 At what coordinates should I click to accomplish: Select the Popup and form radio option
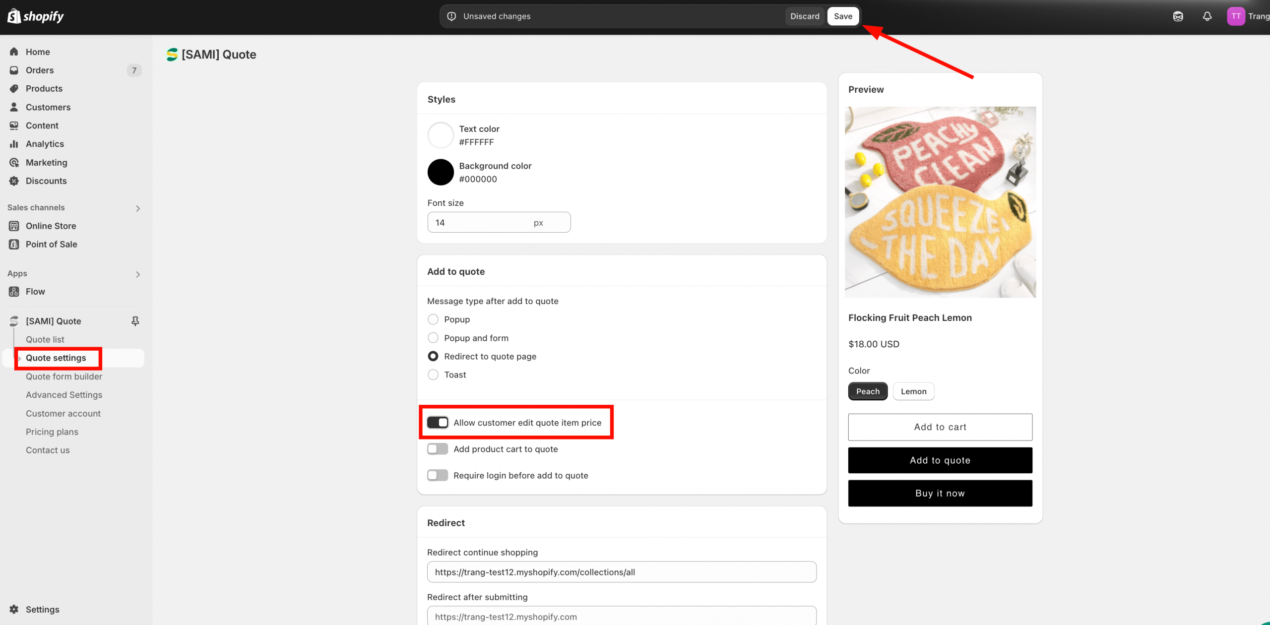[433, 338]
